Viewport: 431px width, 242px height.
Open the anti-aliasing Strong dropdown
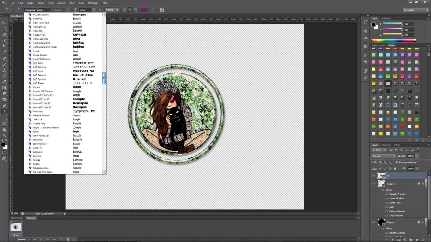(x=112, y=10)
